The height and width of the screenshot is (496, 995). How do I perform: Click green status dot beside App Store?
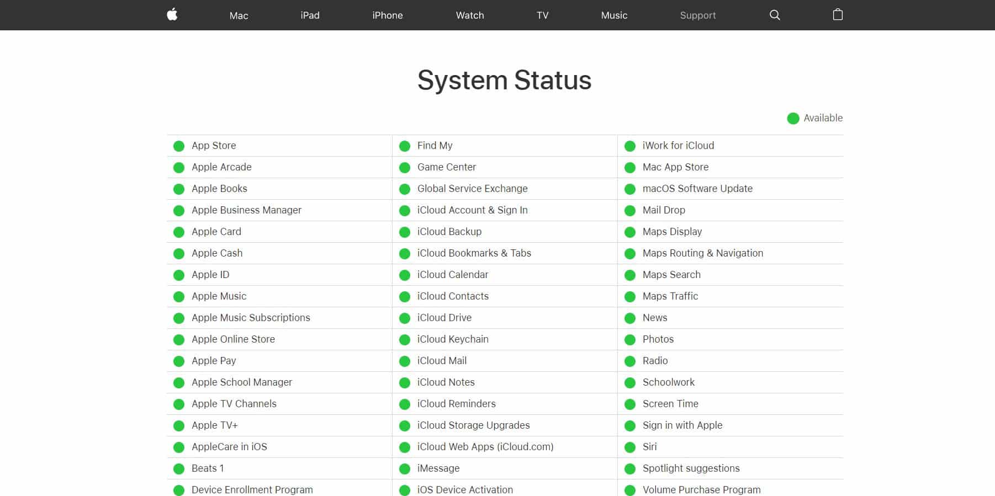(x=179, y=146)
